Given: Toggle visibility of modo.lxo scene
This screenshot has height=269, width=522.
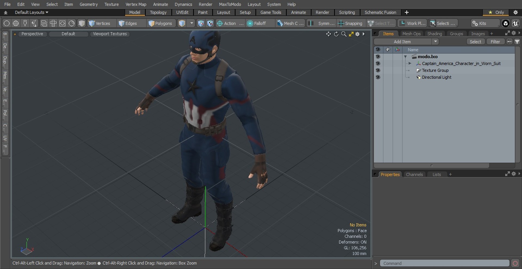Looking at the screenshot, I should [x=378, y=56].
